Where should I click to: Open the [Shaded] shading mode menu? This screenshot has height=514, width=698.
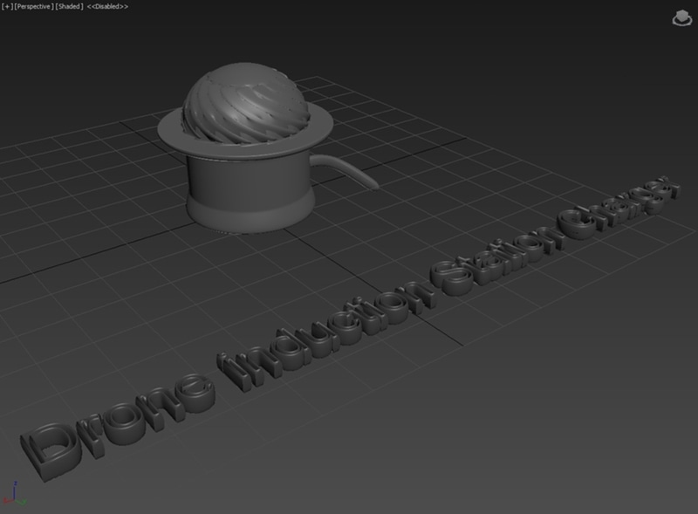70,7
